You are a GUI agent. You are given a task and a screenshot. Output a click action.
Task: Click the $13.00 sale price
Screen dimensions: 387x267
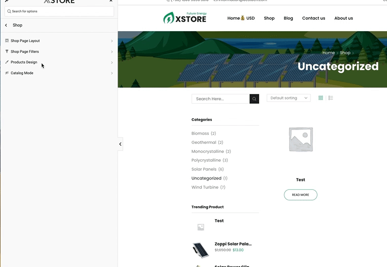point(238,250)
